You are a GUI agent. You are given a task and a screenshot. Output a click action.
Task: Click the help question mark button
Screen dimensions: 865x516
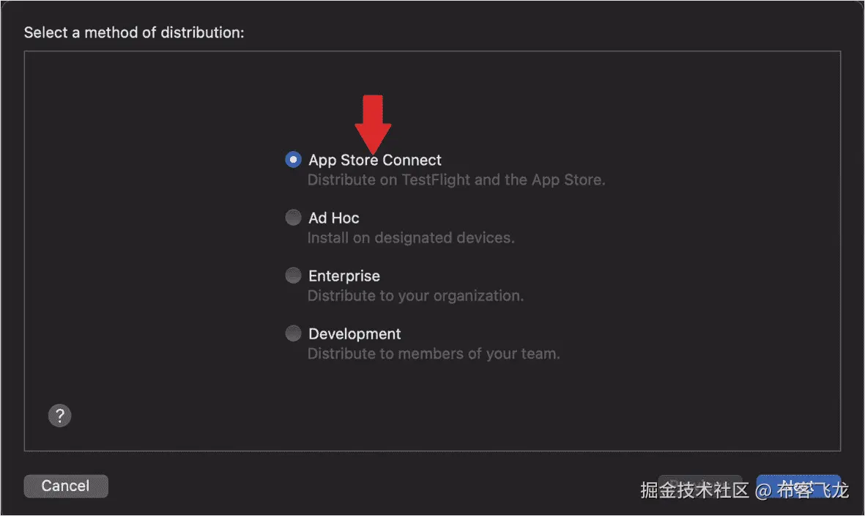pyautogui.click(x=60, y=416)
